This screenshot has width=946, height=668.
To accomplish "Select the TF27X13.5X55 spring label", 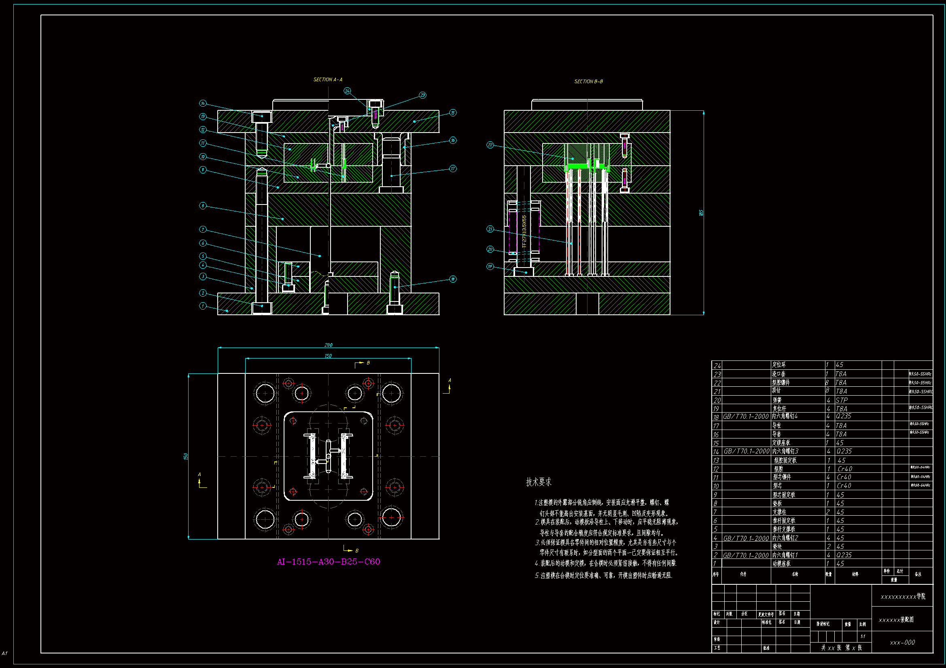I will pos(524,231).
